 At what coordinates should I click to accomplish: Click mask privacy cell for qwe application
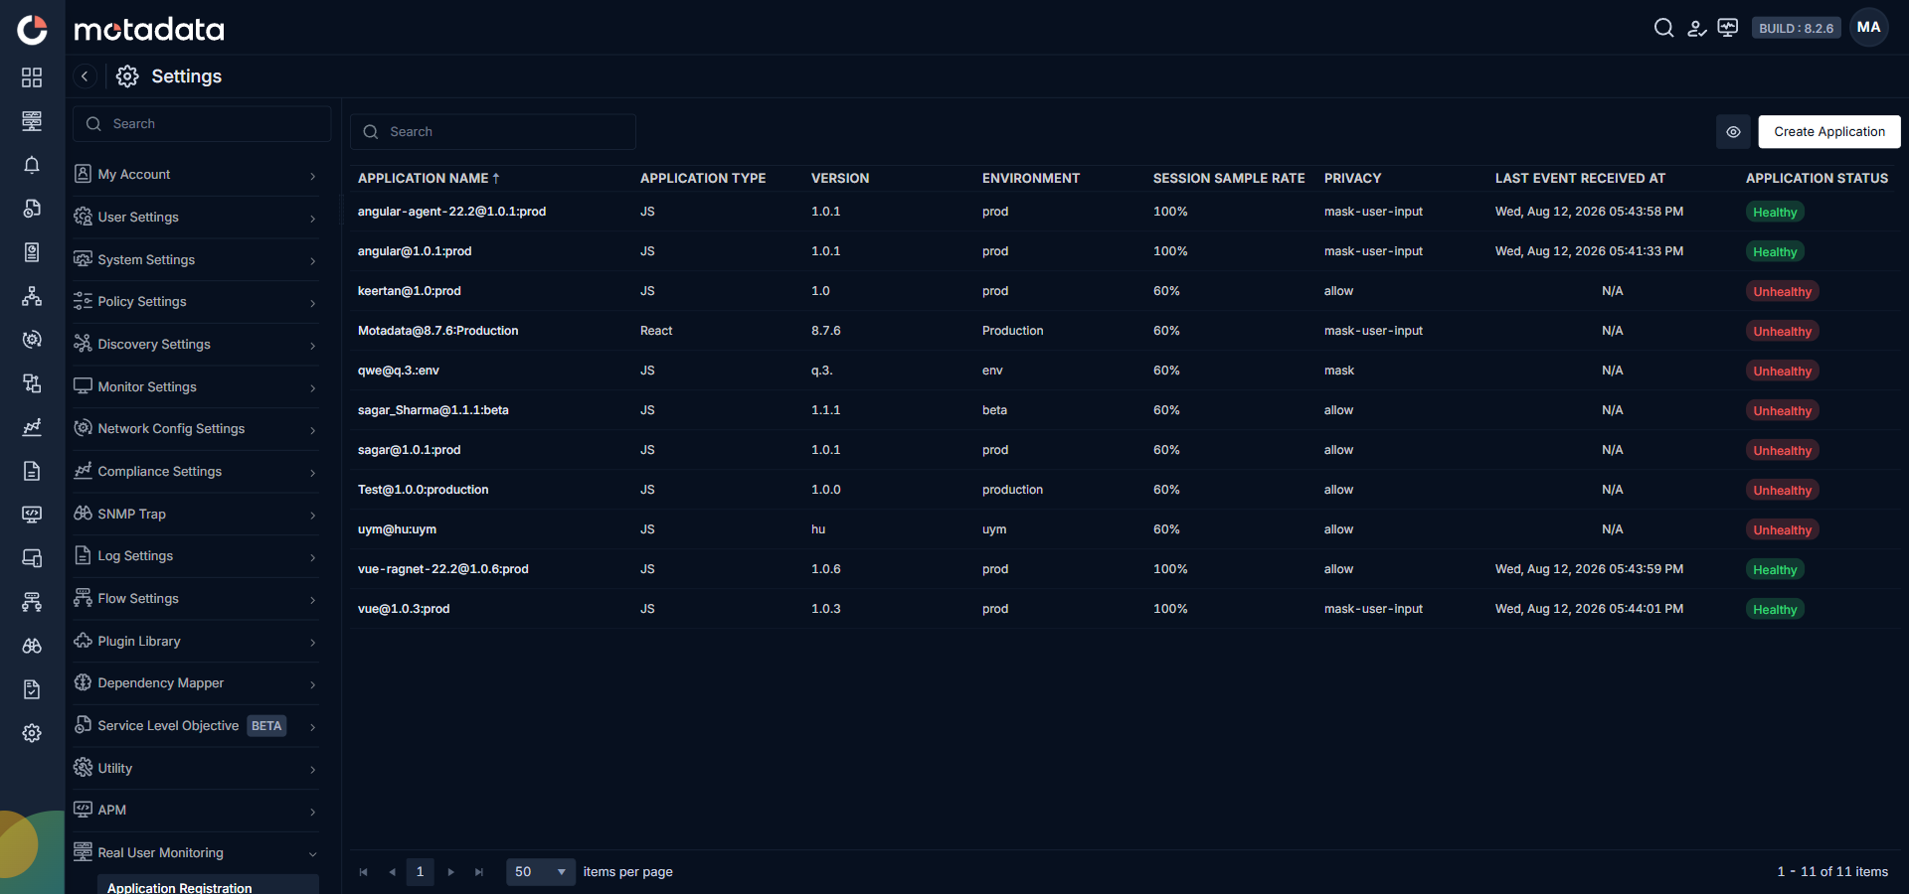(x=1339, y=371)
